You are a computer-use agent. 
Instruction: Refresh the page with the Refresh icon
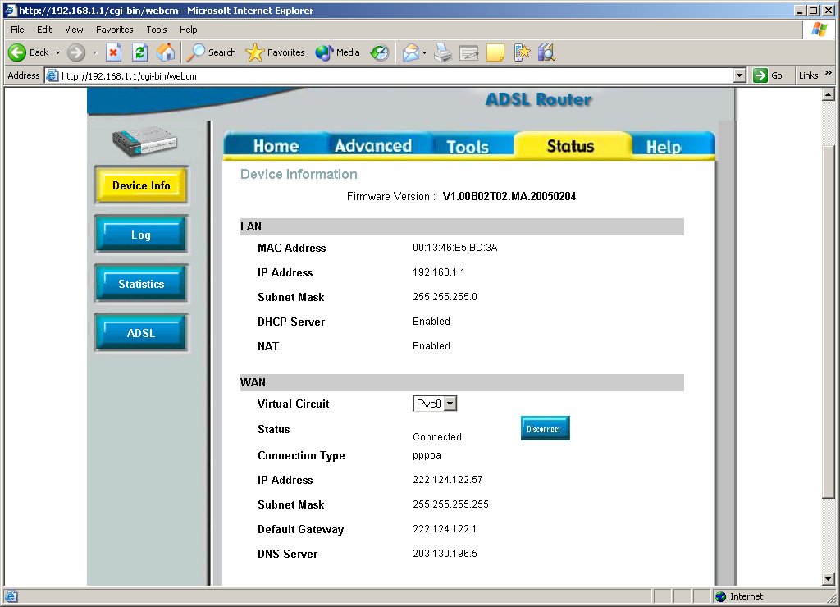pos(139,52)
